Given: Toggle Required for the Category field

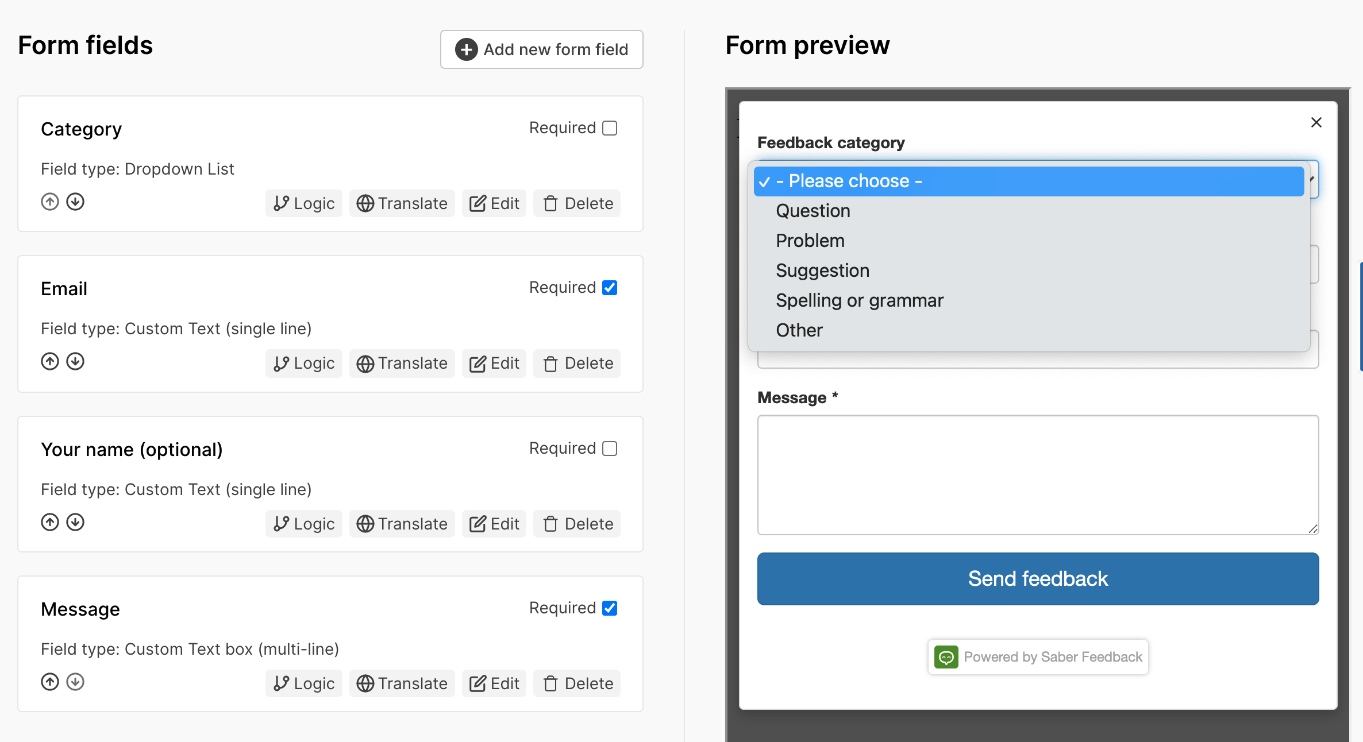Looking at the screenshot, I should point(610,128).
